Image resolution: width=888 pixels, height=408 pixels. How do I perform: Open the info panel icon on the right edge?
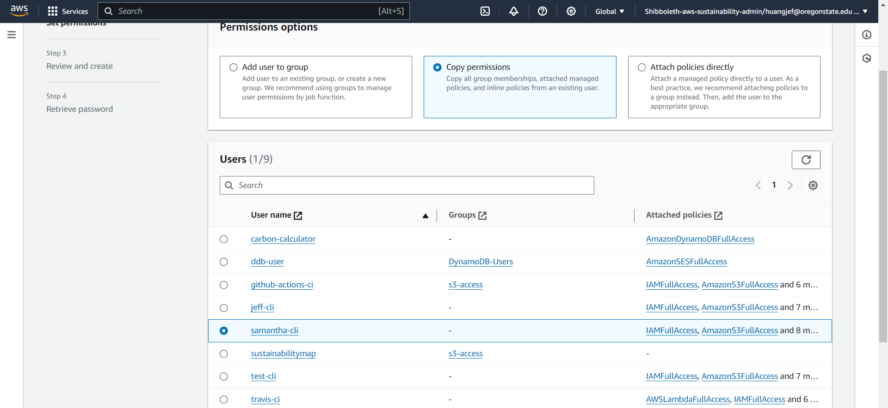click(x=867, y=35)
